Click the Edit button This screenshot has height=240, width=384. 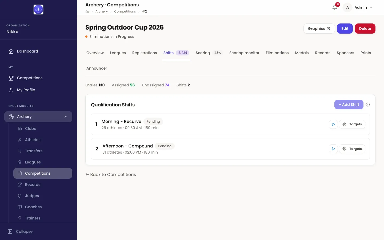345,29
